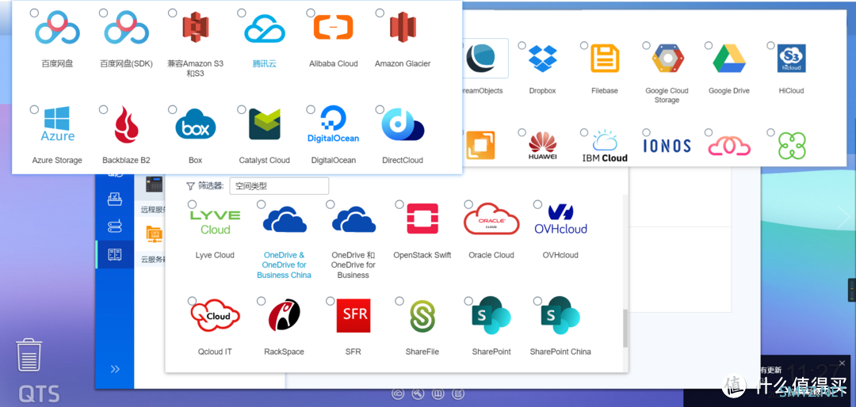Open the highlighted storage spaces sidebar icon

115,254
